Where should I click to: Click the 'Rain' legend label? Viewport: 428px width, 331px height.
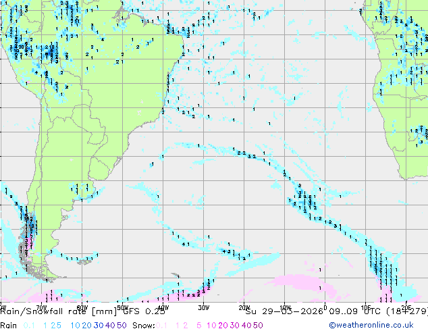9,326
